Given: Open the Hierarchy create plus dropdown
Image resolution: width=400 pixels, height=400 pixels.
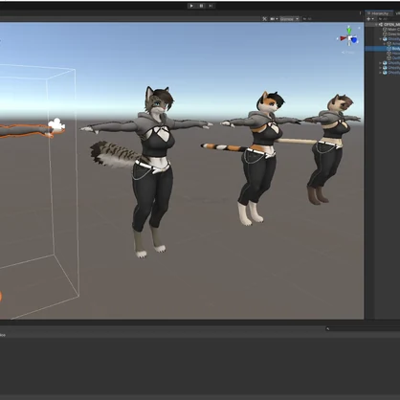Looking at the screenshot, I should [370, 19].
